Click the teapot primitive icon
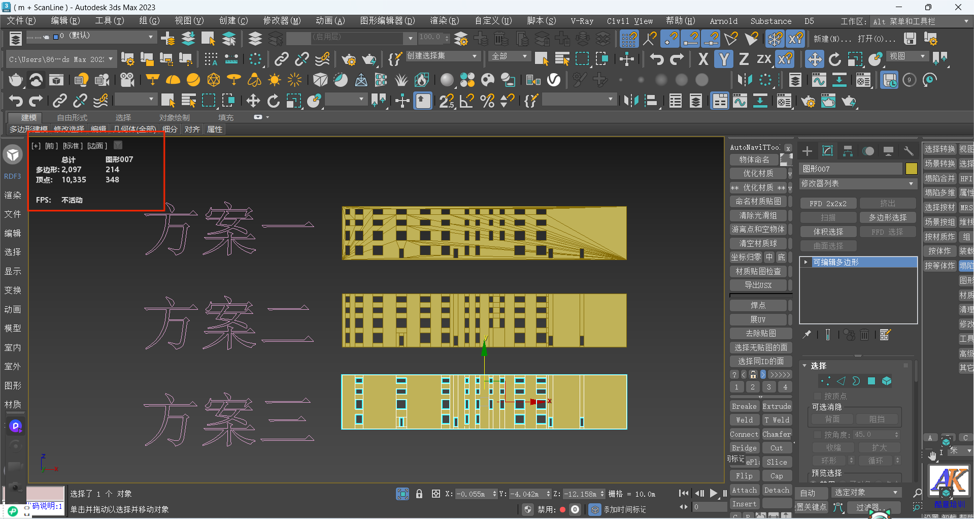Screen dimensions: 974x519 pyautogui.click(x=16, y=80)
